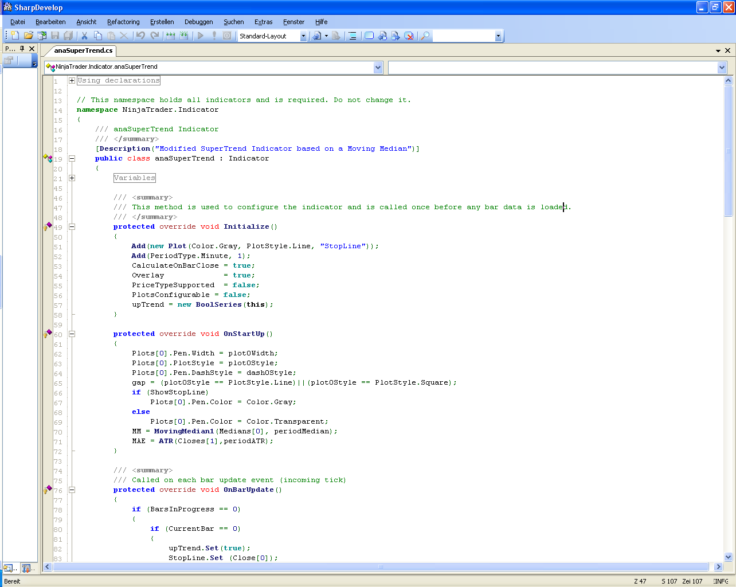The height and width of the screenshot is (587, 736).
Task: Start the program with the Run arrow
Action: [x=201, y=36]
